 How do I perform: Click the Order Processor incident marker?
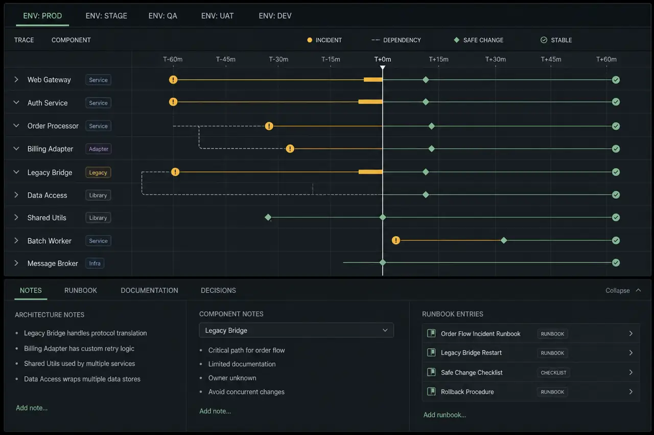coord(269,126)
